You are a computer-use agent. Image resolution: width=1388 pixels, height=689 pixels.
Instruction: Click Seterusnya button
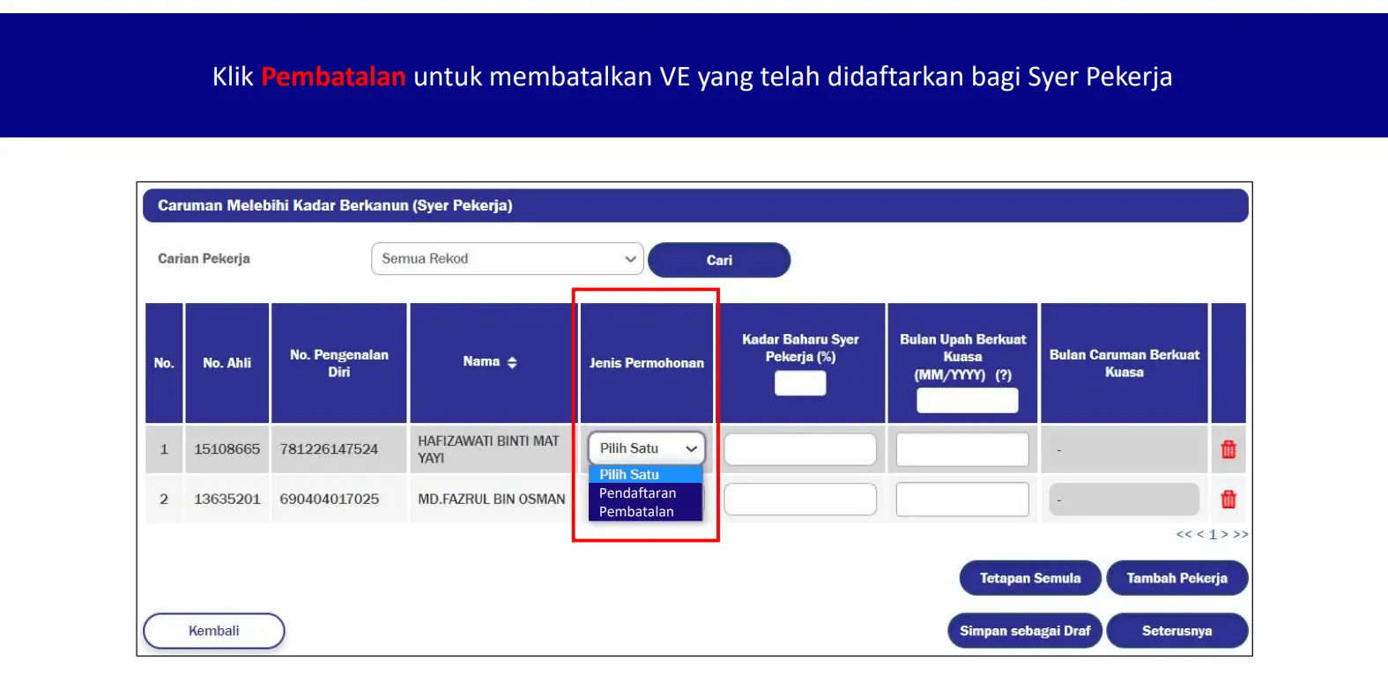(1177, 631)
